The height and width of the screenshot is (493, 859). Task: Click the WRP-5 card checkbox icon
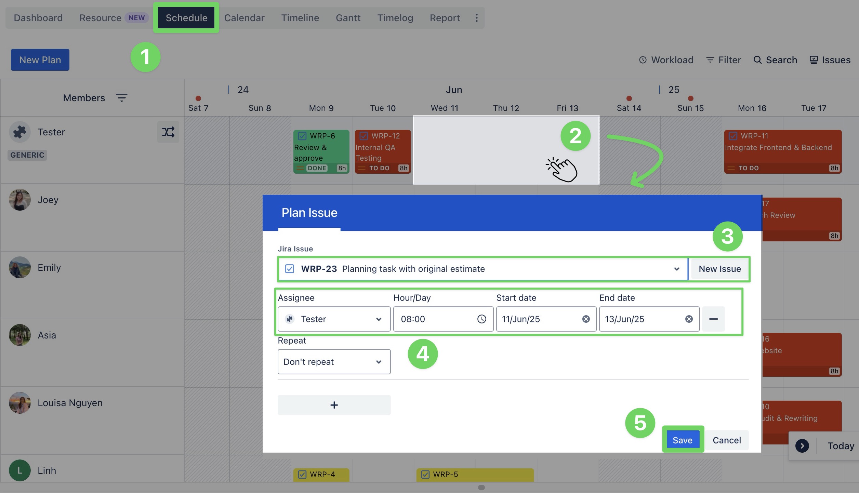click(x=425, y=475)
